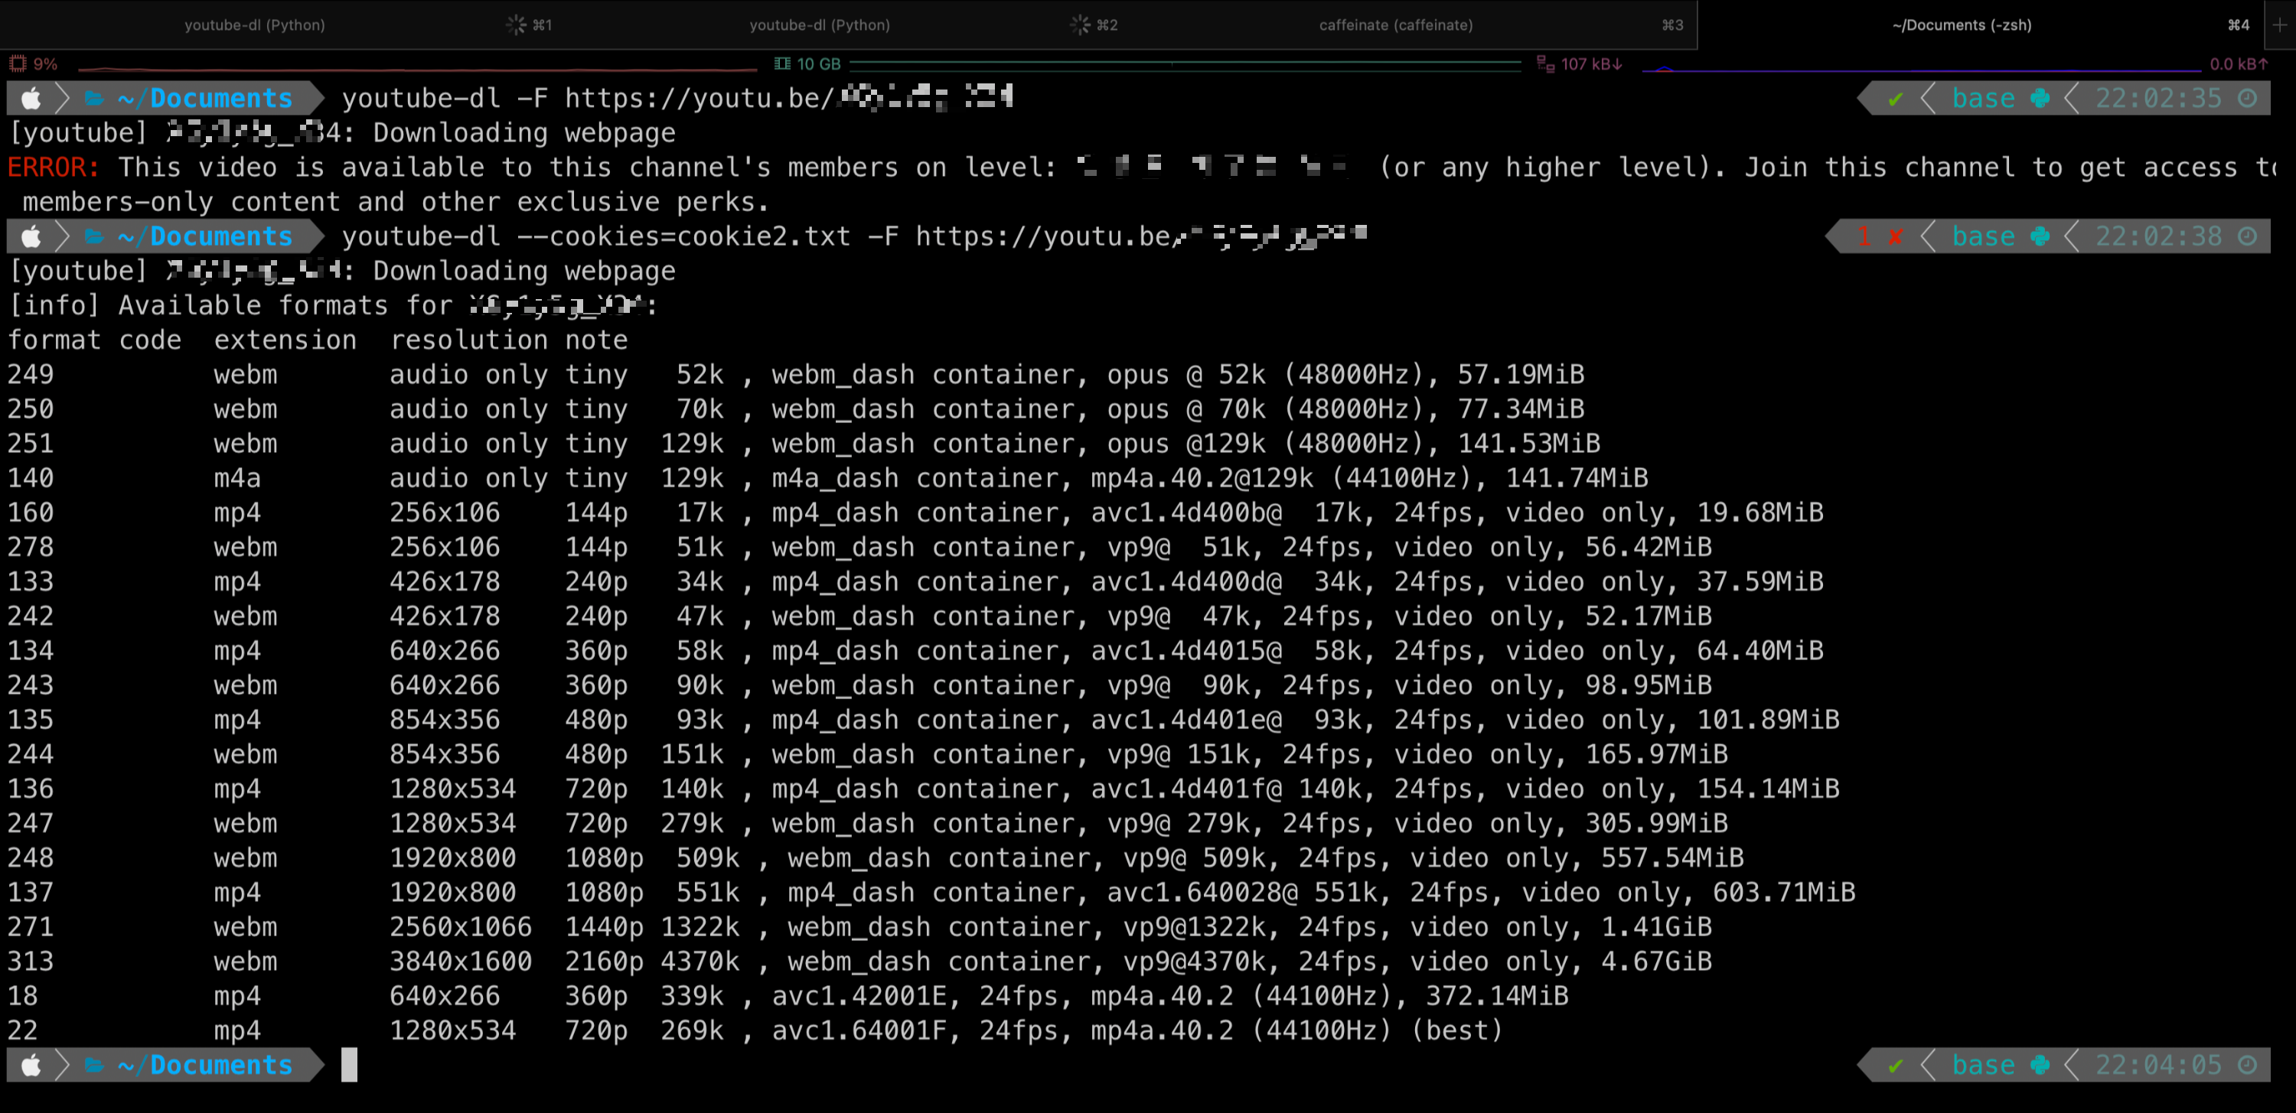2296x1113 pixels.
Task: Click format code 242 row
Action: click(x=860, y=617)
